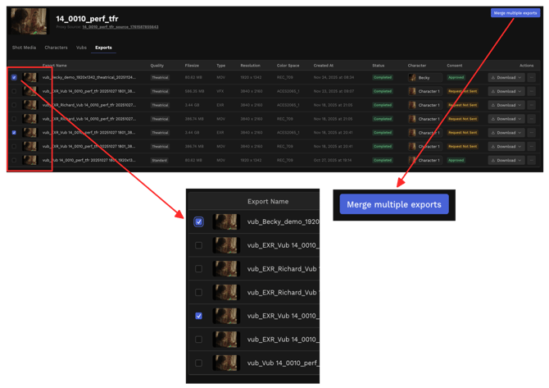This screenshot has width=549, height=388.
Task: Click the Export Name column header in the main table
Action: (x=55, y=65)
